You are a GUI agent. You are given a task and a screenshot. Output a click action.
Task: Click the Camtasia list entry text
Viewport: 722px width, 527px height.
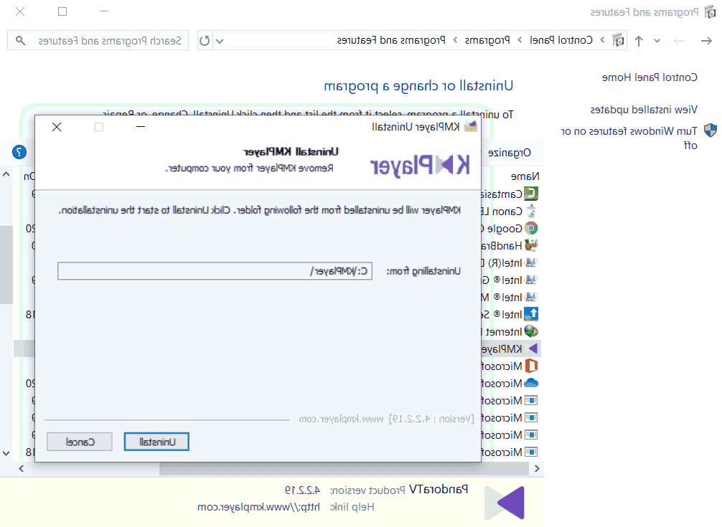502,194
